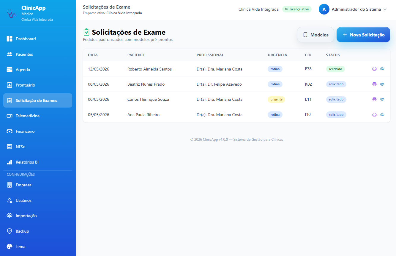Image resolution: width=396 pixels, height=256 pixels.
Task: Click the Relatórios BI chart icon
Action: [x=10, y=162]
